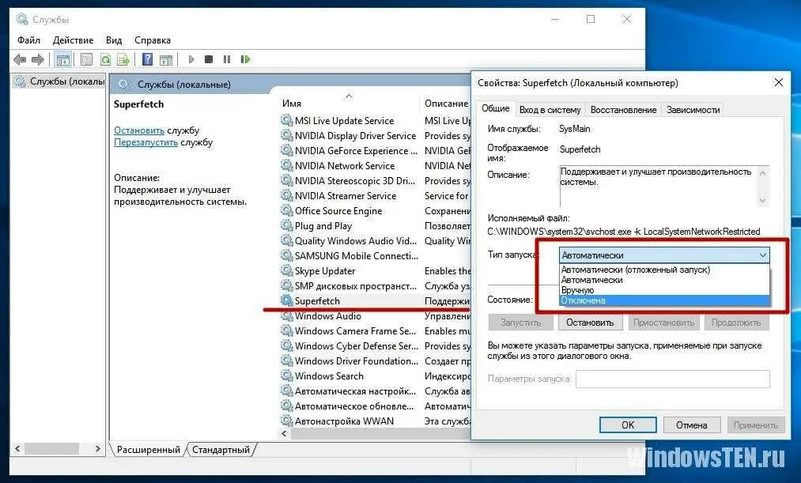Viewport: 801px width, 483px height.
Task: Select the NVIDIA Display Driver Service gear icon
Action: point(287,136)
